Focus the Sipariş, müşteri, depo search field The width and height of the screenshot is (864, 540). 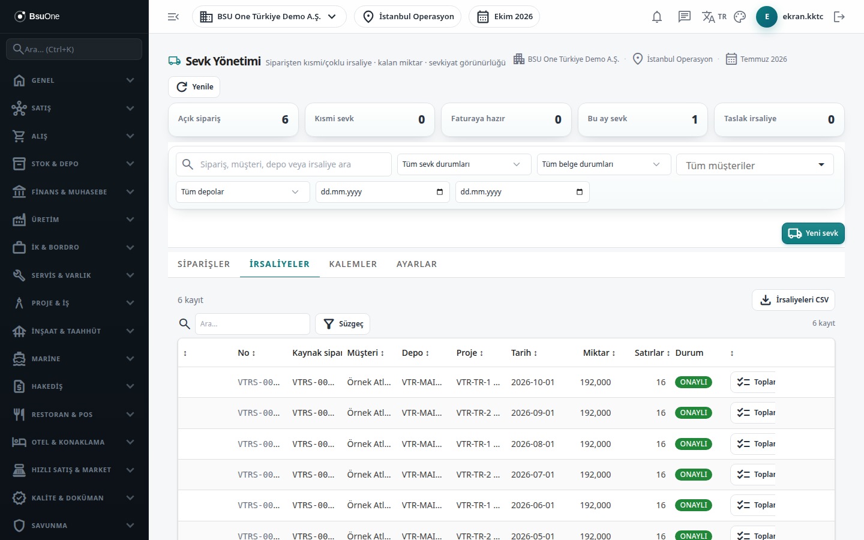point(283,164)
